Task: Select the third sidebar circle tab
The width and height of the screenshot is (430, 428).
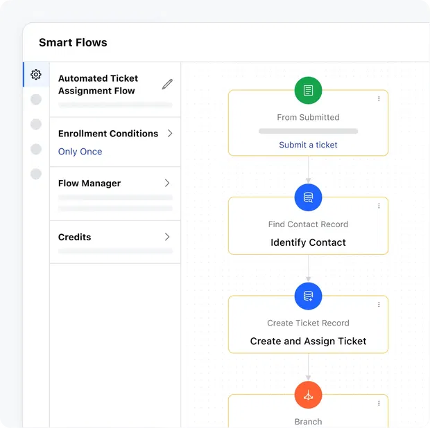Action: 36,125
